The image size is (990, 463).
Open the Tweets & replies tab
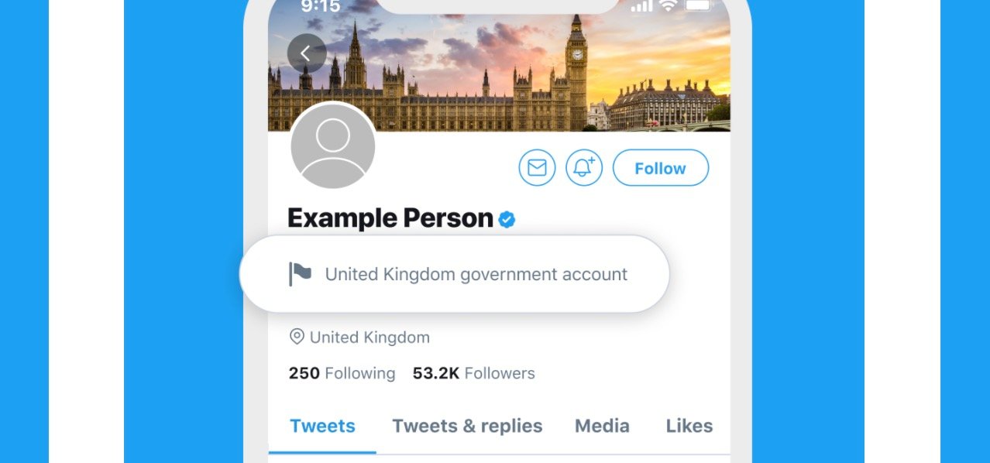[x=467, y=426]
